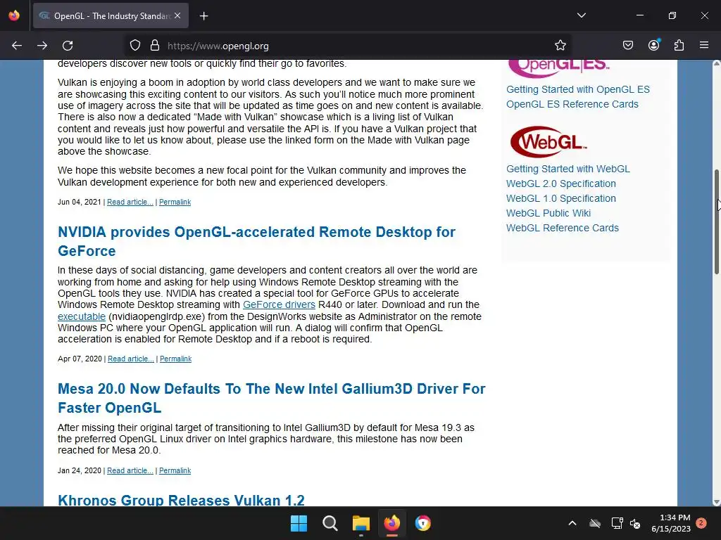Viewport: 721px width, 540px height.
Task: Click Firefox icon in the taskbar
Action: [x=391, y=523]
